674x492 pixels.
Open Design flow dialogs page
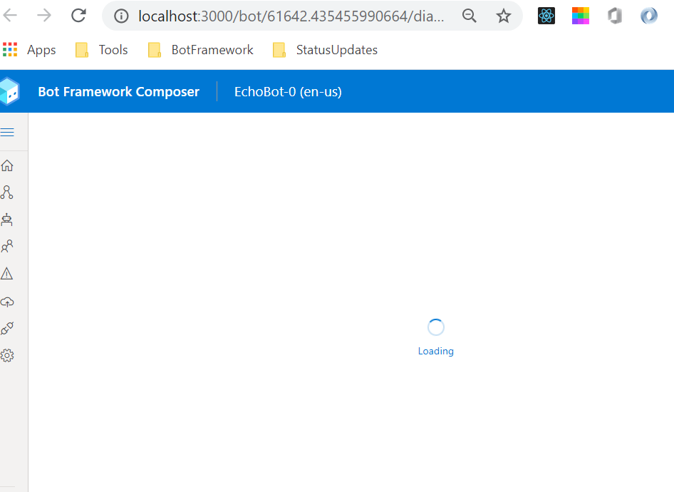(7, 193)
